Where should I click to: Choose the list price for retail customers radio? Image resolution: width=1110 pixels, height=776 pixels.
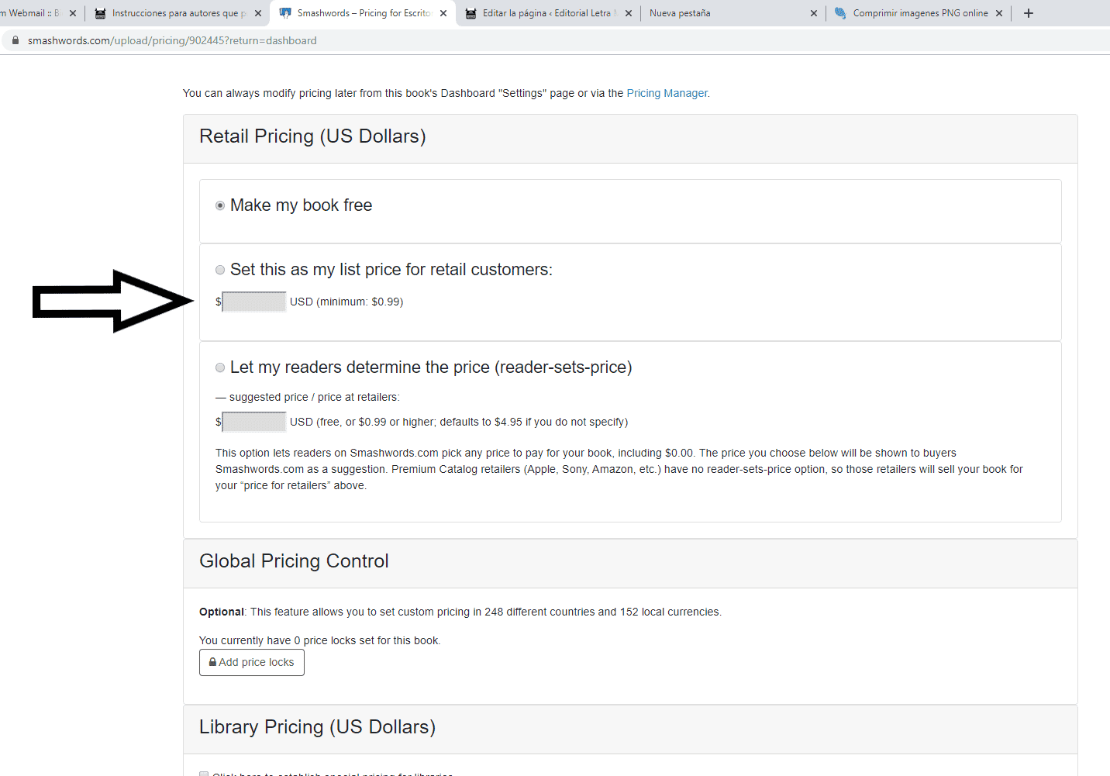[x=220, y=270]
